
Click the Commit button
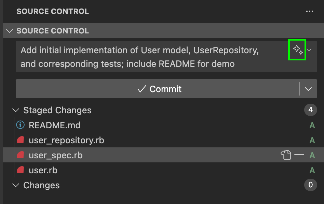pos(158,89)
